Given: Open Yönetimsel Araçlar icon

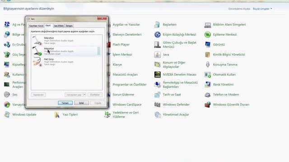Looking at the screenshot, I should tap(157, 115).
